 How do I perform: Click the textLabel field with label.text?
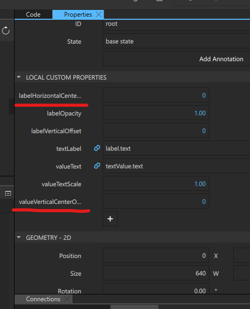tap(176, 148)
